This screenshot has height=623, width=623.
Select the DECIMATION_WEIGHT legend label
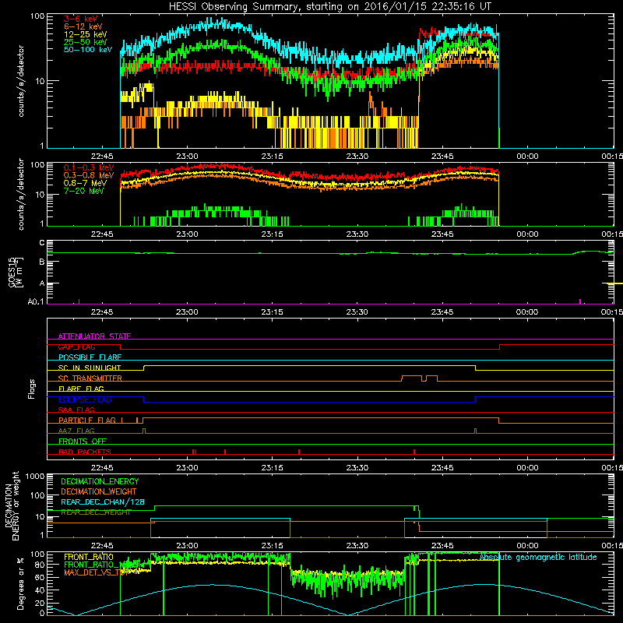pos(99,491)
